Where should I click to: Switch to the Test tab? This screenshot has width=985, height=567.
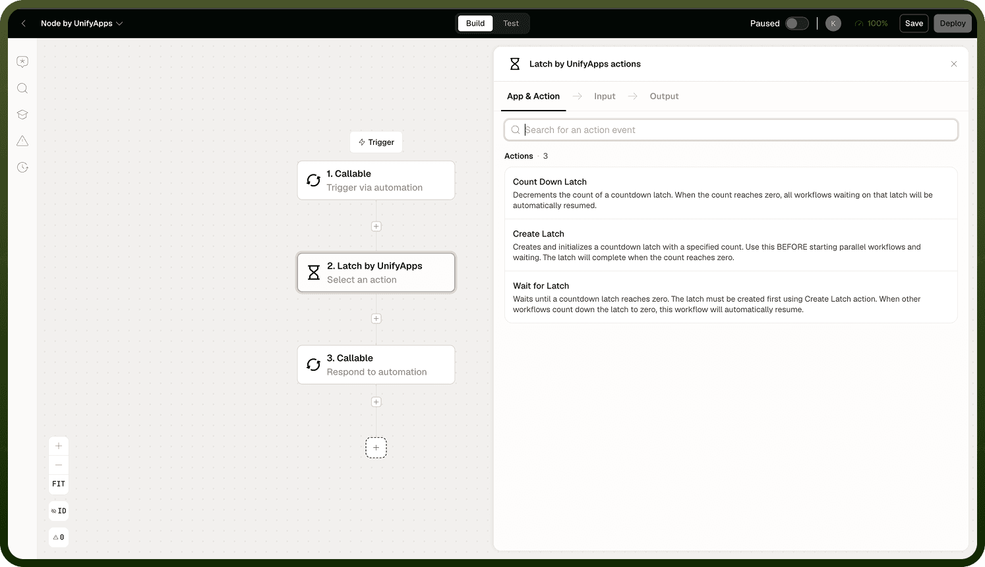point(511,24)
